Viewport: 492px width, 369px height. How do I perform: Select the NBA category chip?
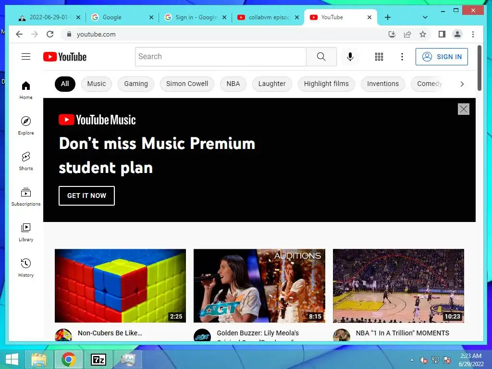point(233,84)
